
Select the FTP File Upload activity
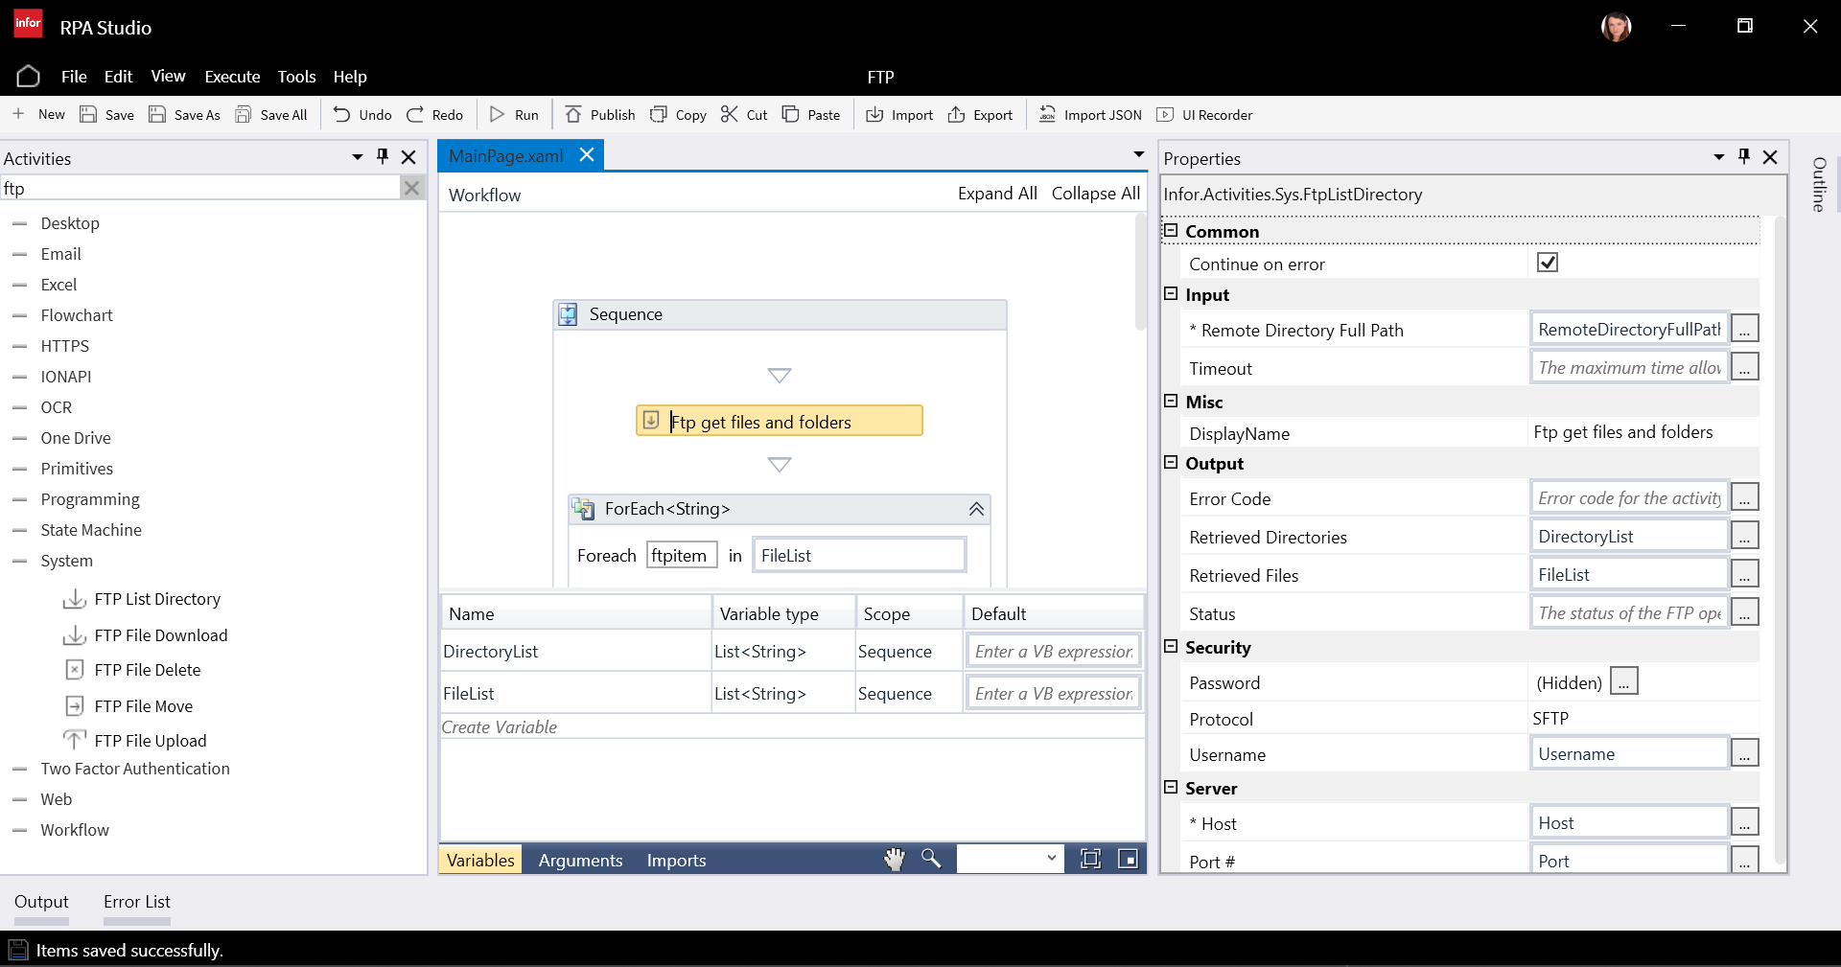(150, 741)
